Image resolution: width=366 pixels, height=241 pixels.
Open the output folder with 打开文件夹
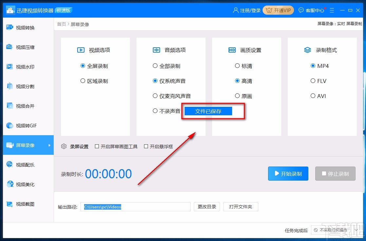pos(241,207)
